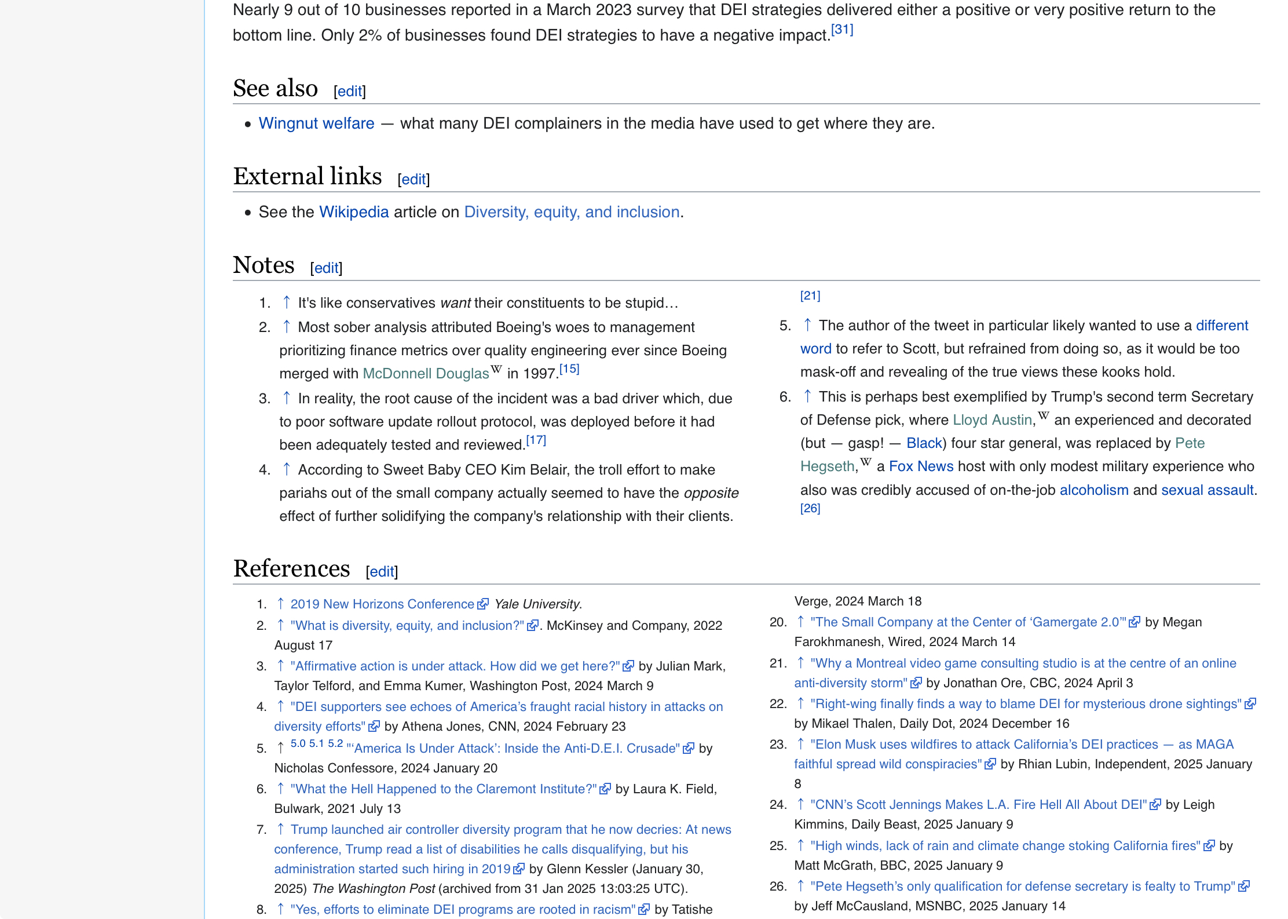Open the 'different word' link in note 5
This screenshot has height=919, width=1288.
(x=1222, y=325)
